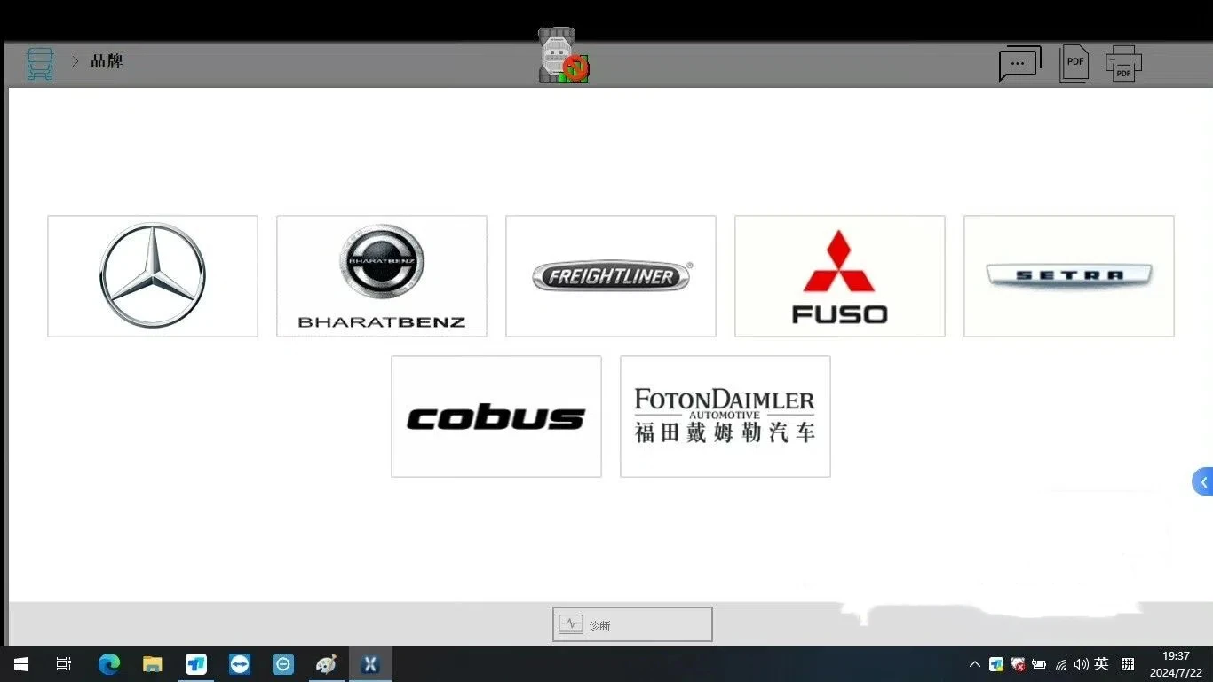Open the blue-white square taskbar app

tap(196, 664)
